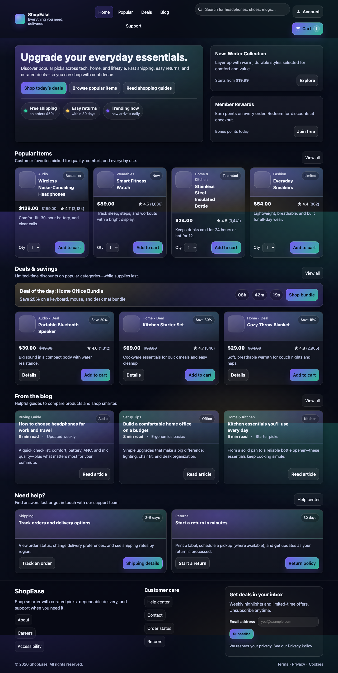Explore the Winter Collection
Viewport: 338px width, 673px height.
pos(307,80)
